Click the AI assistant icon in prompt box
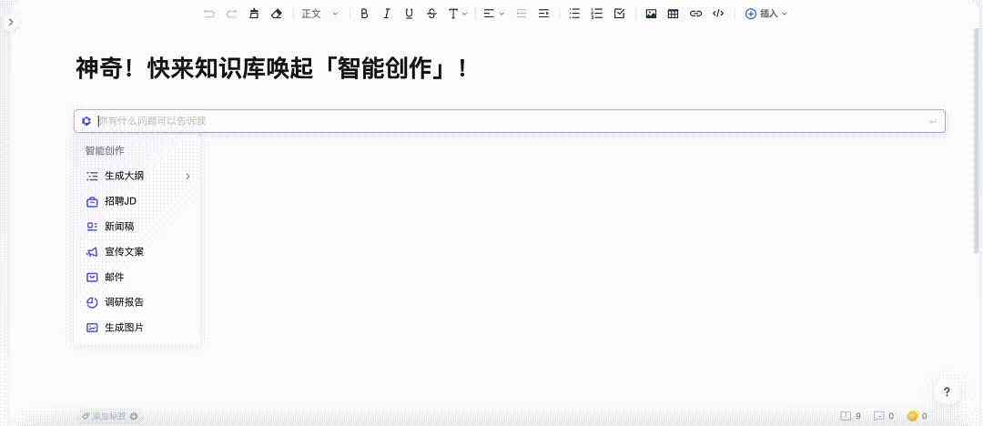This screenshot has height=426, width=983. 86,121
